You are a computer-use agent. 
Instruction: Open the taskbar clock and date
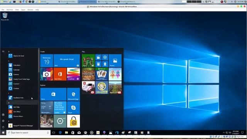click(236, 132)
